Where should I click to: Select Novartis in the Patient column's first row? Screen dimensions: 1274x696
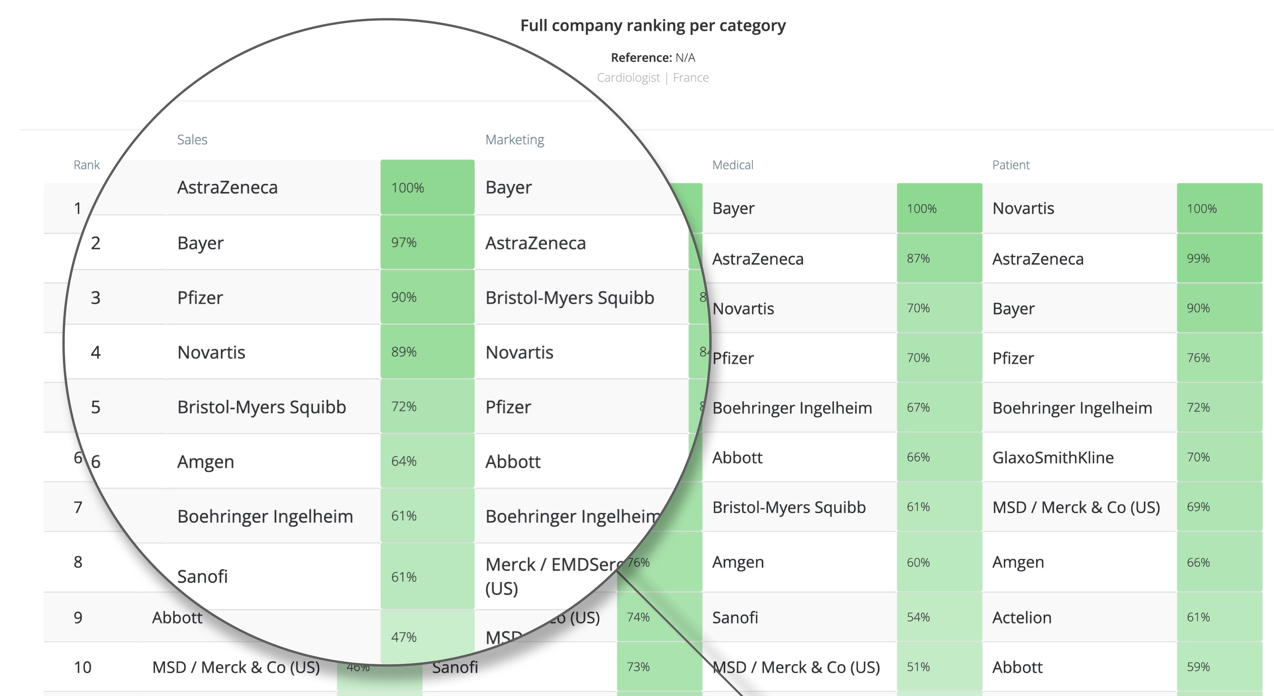tap(1023, 208)
